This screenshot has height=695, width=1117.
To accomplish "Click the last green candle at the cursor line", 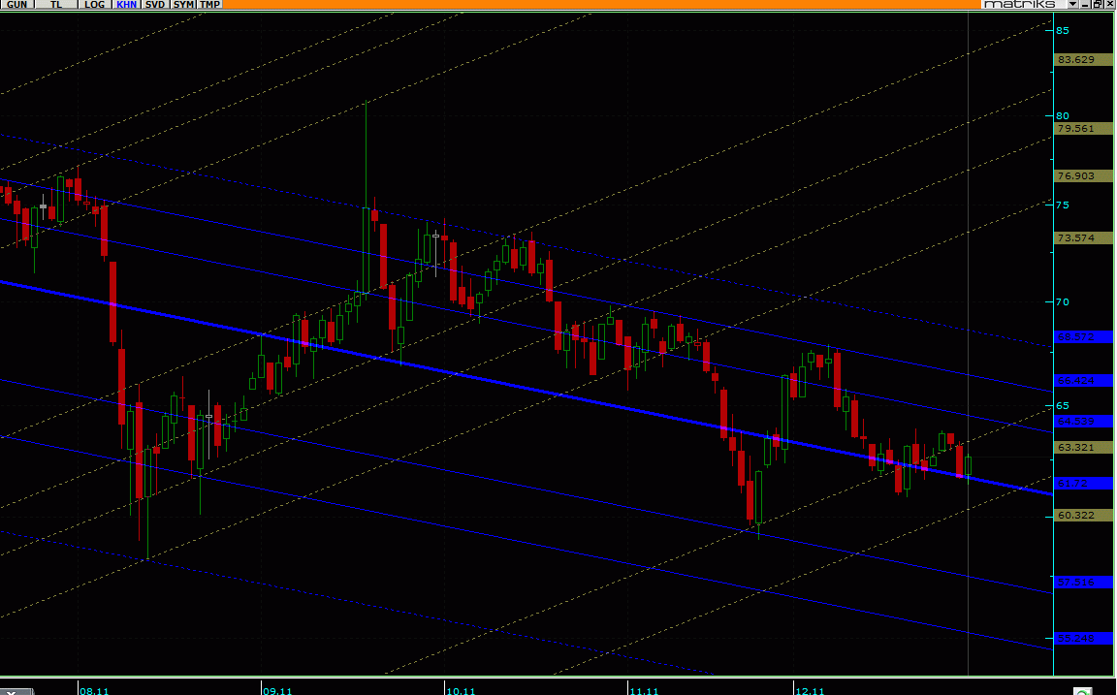I will tap(968, 465).
